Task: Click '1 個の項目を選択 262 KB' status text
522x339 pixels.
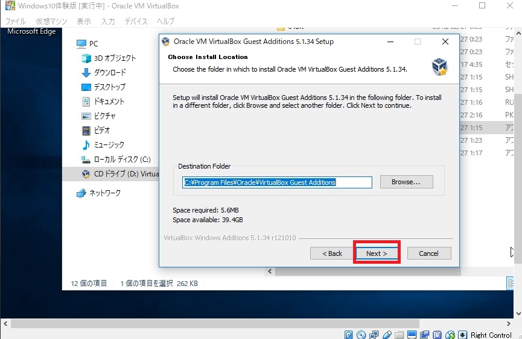Action: (159, 283)
